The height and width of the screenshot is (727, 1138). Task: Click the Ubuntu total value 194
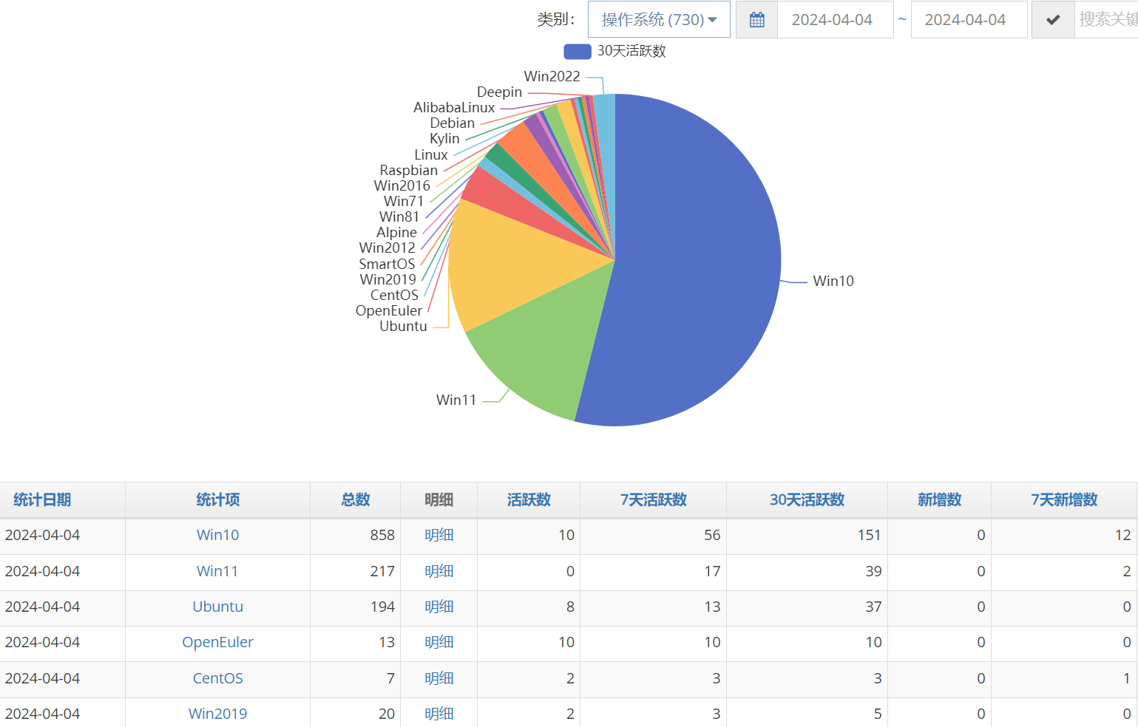point(382,607)
